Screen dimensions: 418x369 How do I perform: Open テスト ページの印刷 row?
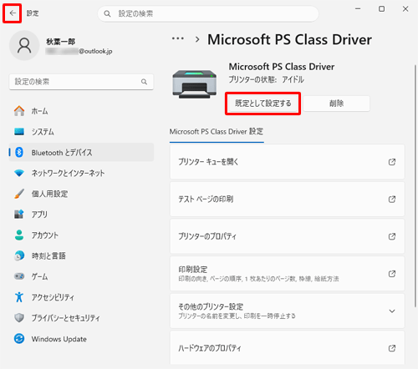click(287, 200)
